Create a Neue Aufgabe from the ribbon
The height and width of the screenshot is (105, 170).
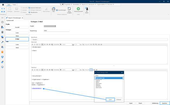point(69,10)
